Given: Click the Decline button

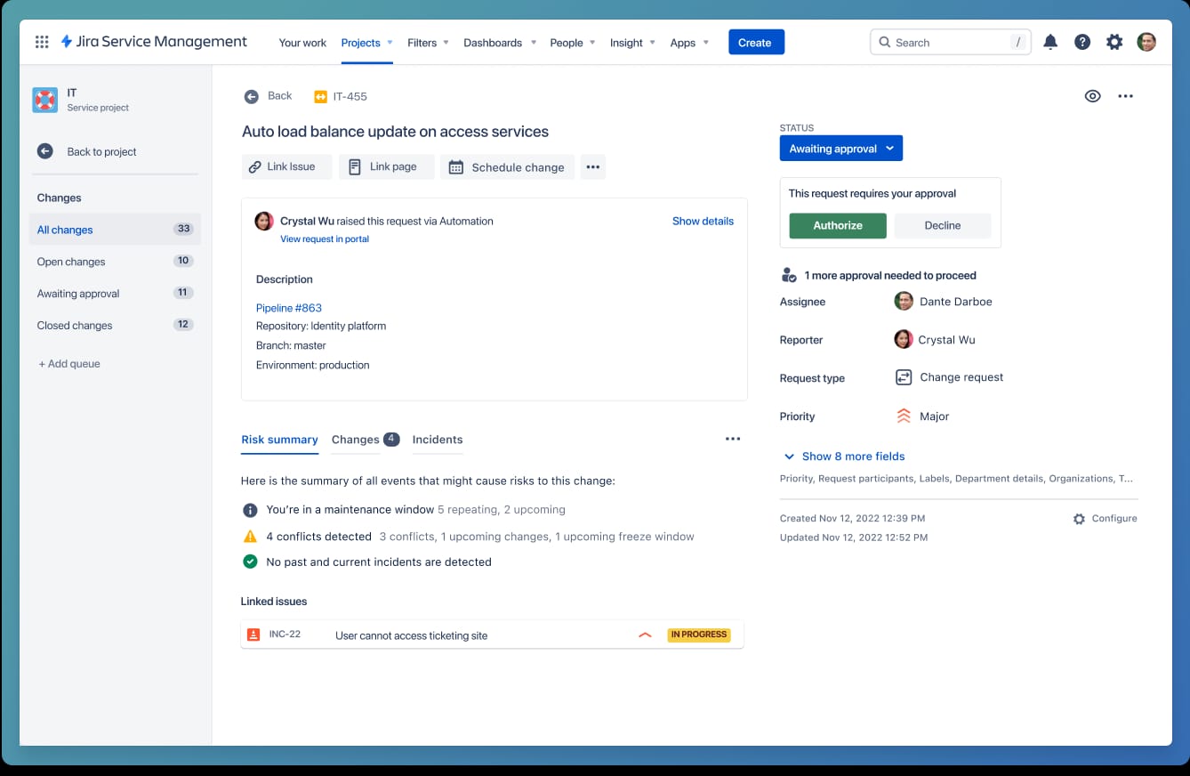Looking at the screenshot, I should [x=943, y=226].
